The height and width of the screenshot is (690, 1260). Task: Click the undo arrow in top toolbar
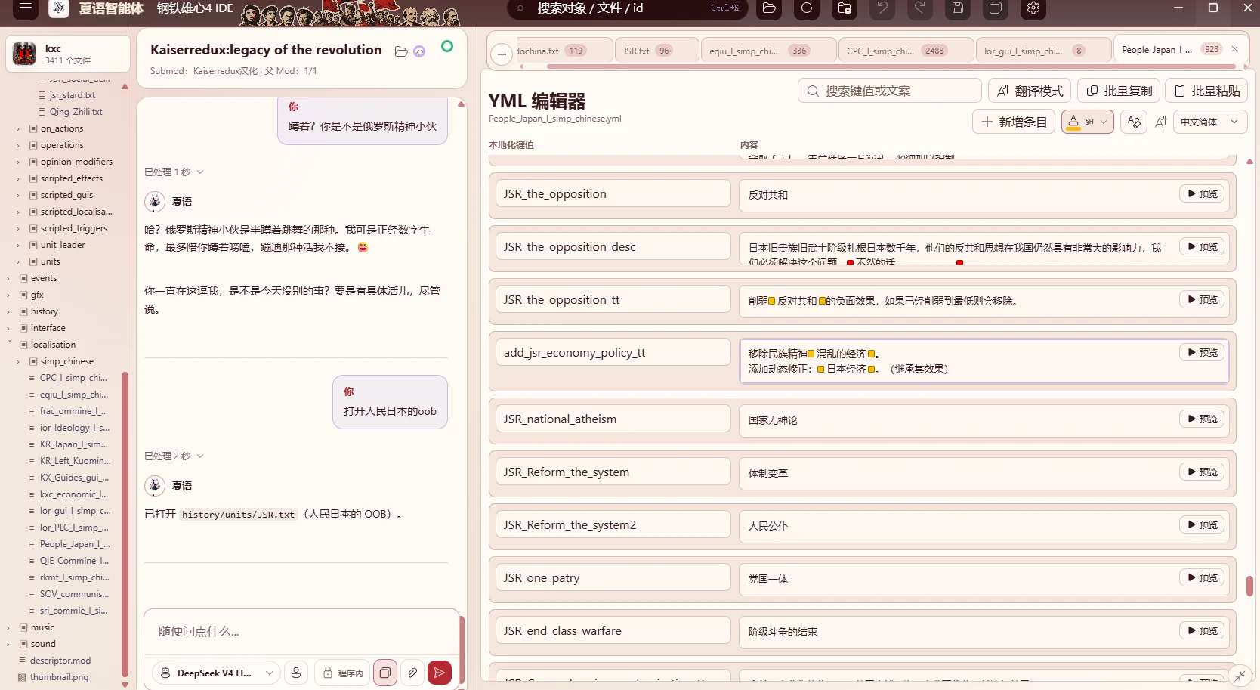(x=882, y=8)
